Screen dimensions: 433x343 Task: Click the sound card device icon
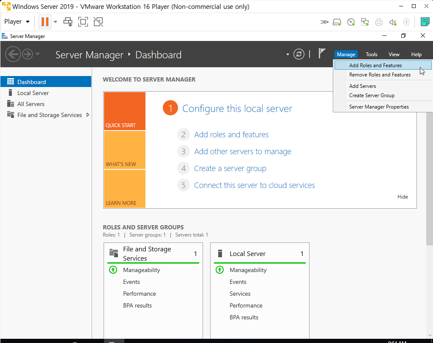[x=393, y=22]
